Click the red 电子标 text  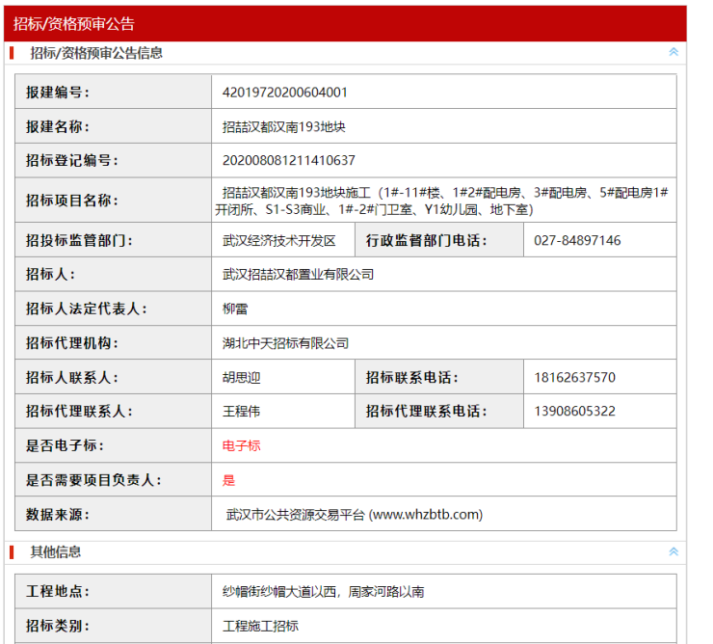click(241, 445)
